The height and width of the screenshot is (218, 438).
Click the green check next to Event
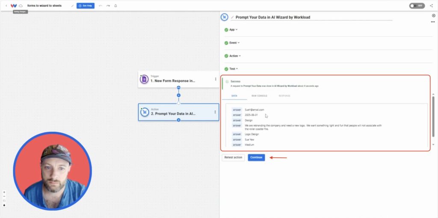tap(226, 43)
